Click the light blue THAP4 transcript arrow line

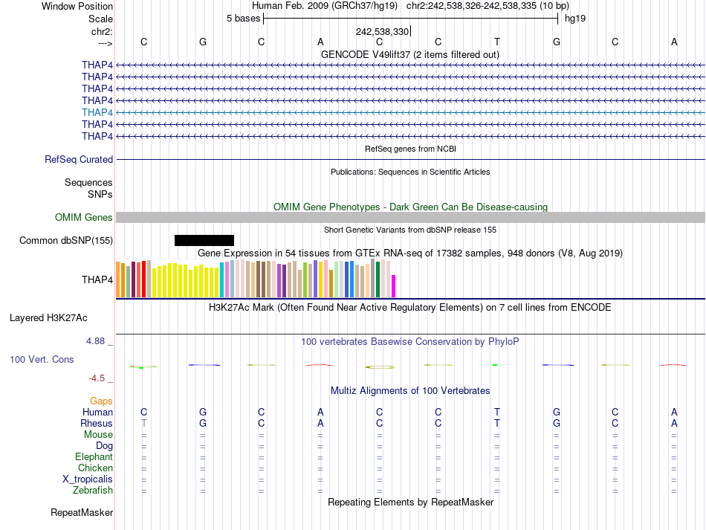coord(410,112)
